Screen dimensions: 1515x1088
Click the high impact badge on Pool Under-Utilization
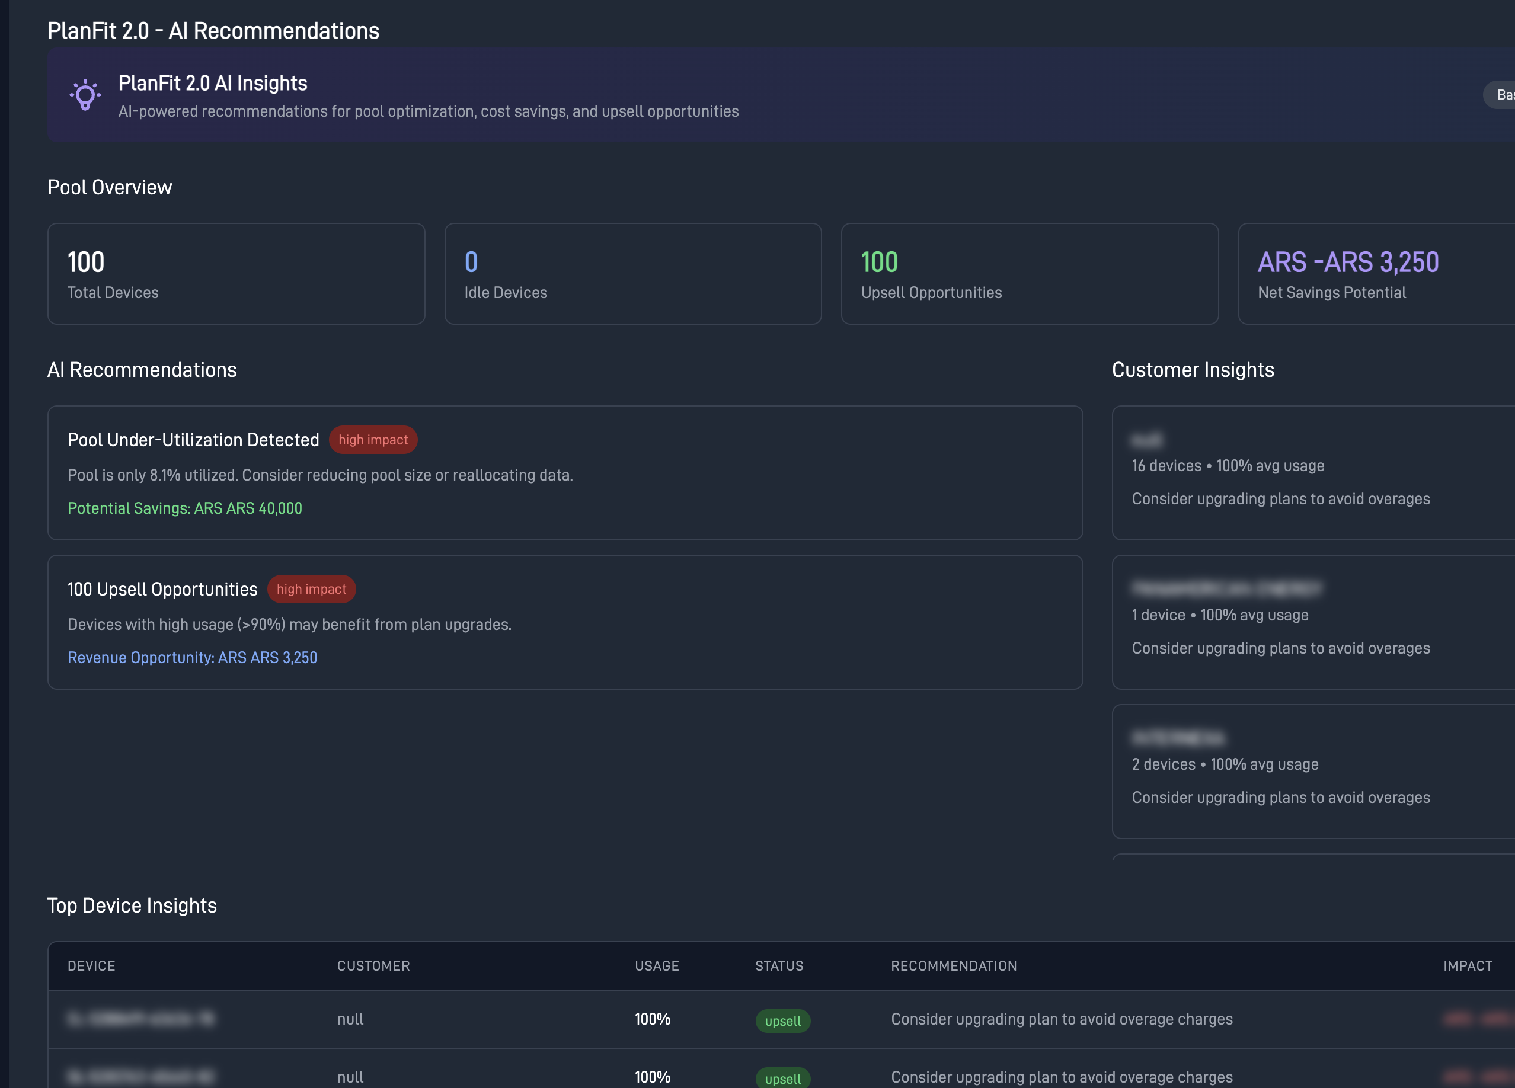click(x=373, y=440)
